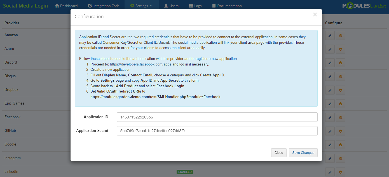Viewport: 389px width, 177px height.
Task: Click the edit pencil icon for LinkedIn
Action: (330, 172)
